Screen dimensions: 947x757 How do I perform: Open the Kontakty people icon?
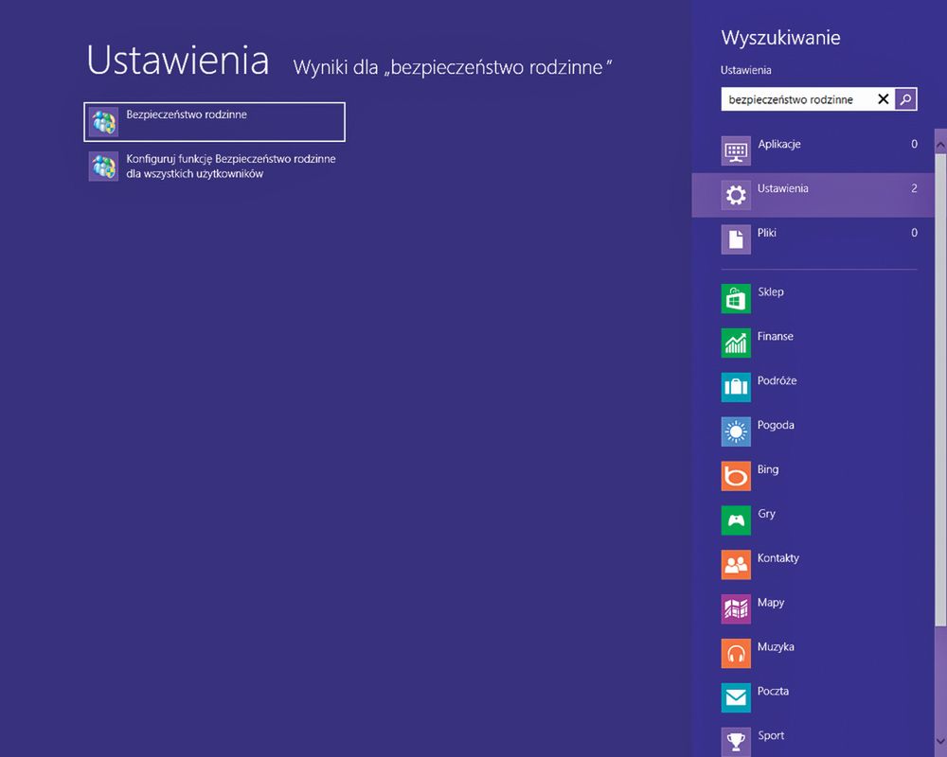pos(736,565)
